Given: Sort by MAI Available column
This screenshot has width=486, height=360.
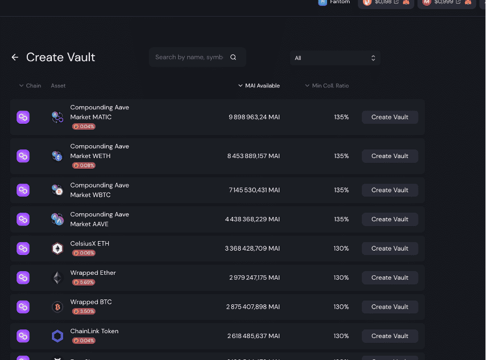Looking at the screenshot, I should [259, 86].
